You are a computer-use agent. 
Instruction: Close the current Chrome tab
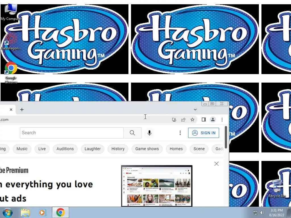pyautogui.click(x=11, y=110)
